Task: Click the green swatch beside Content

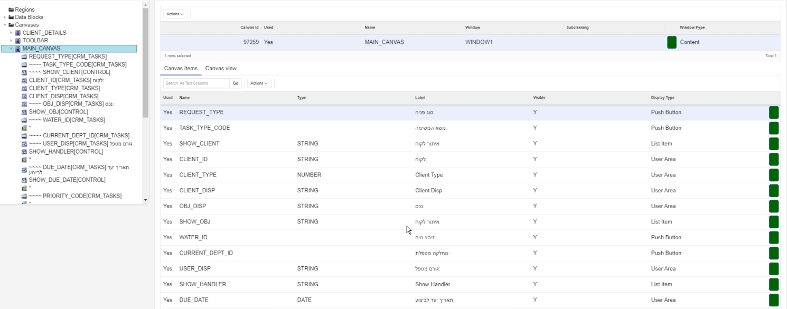Action: pyautogui.click(x=672, y=42)
